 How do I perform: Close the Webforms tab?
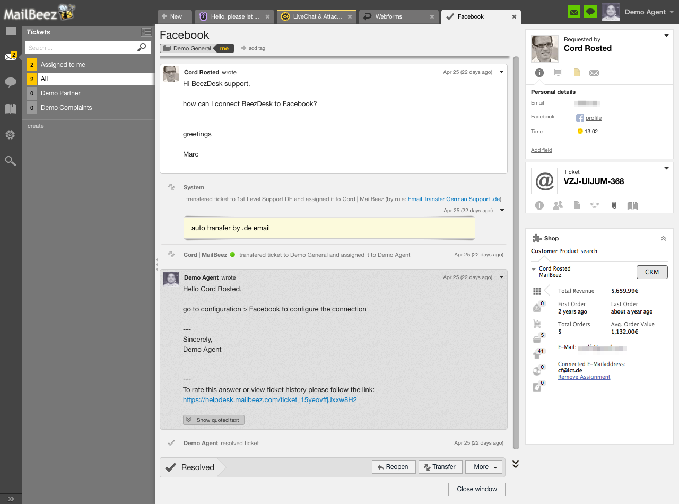(431, 17)
